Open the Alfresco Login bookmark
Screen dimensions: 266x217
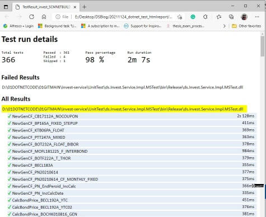coord(18,26)
